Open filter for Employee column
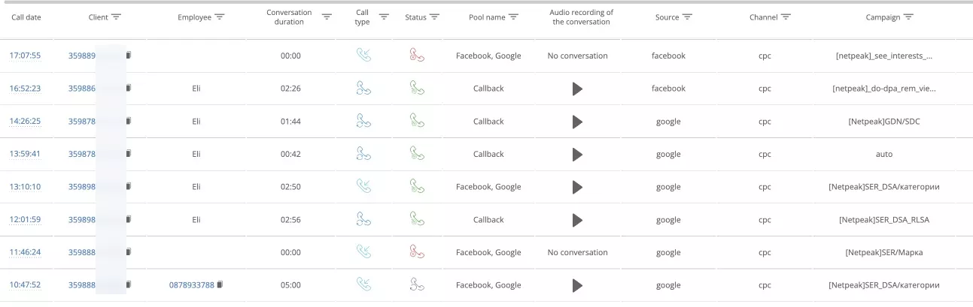 [x=219, y=17]
